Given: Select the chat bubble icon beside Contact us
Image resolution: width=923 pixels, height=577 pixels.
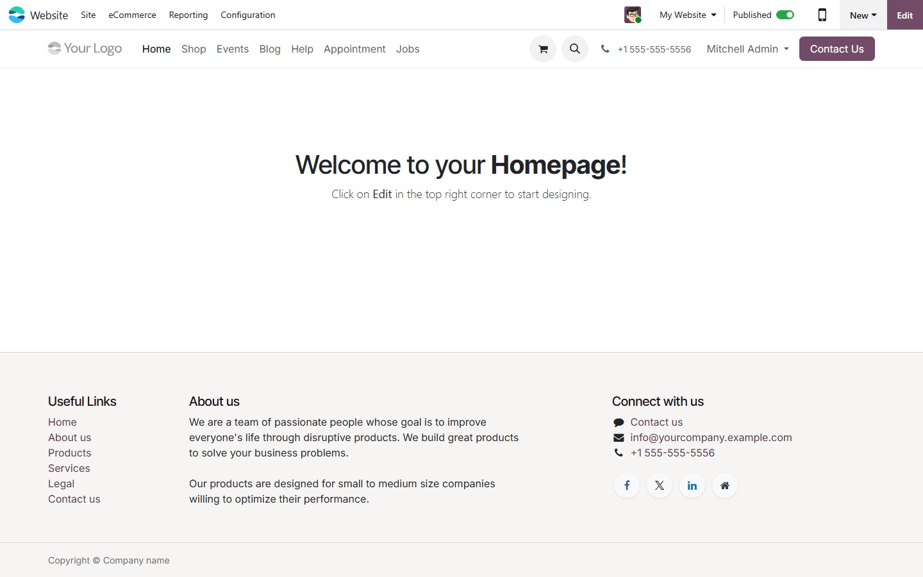Looking at the screenshot, I should [x=618, y=422].
